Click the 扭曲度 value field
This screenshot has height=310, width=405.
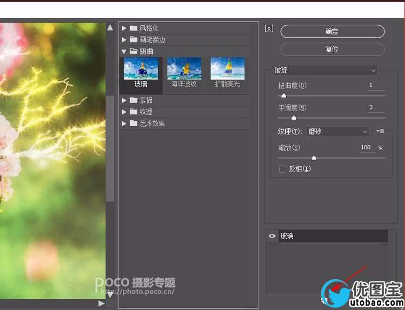click(x=376, y=85)
